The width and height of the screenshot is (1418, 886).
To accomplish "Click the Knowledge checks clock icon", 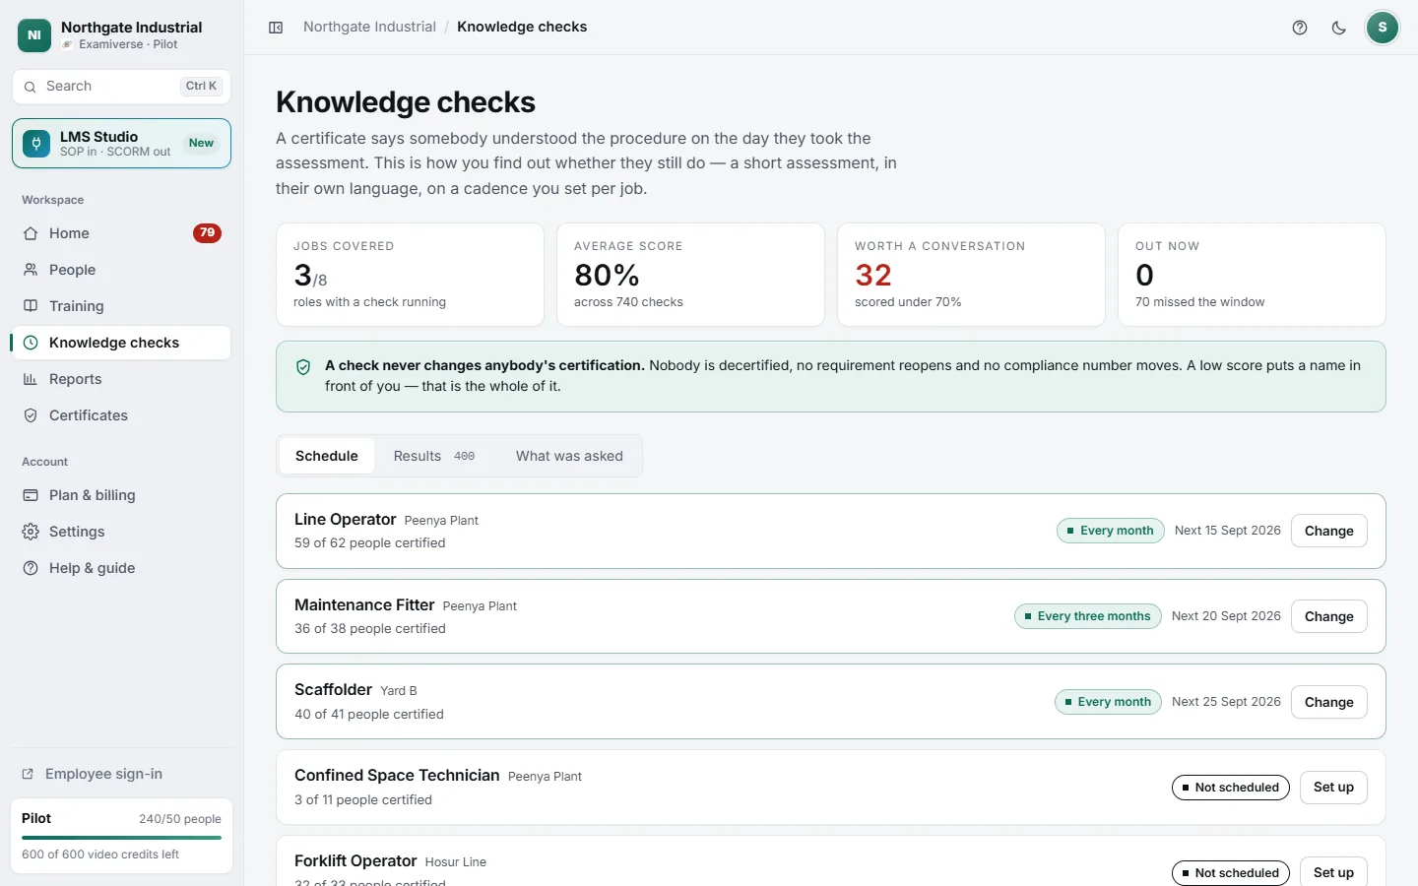I will tap(31, 343).
